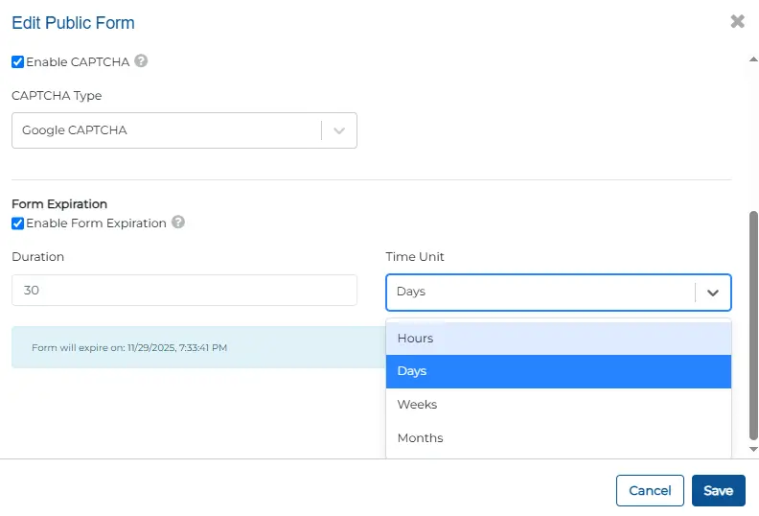Screen dimensions: 759x516
Task: Save the public form settings
Action: (x=718, y=490)
